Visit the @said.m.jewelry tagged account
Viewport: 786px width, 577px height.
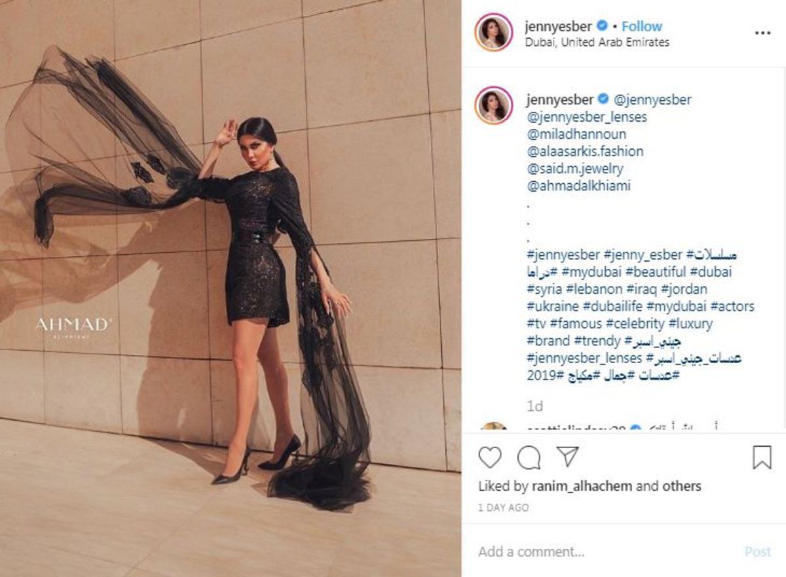click(x=576, y=169)
